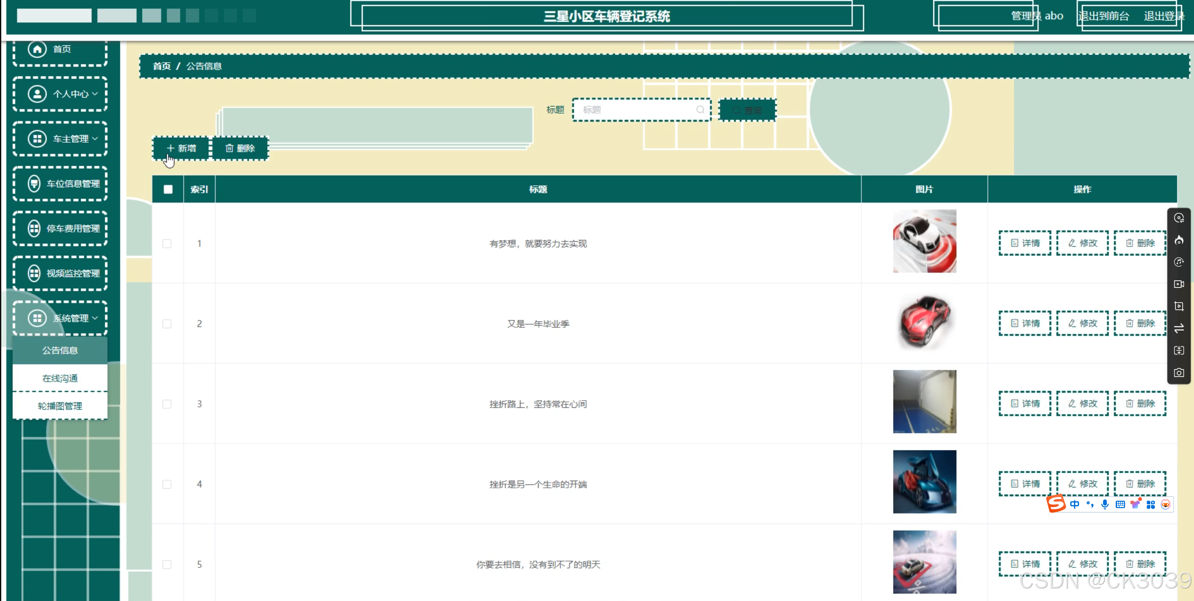Check the checkbox for row 3

coord(167,404)
